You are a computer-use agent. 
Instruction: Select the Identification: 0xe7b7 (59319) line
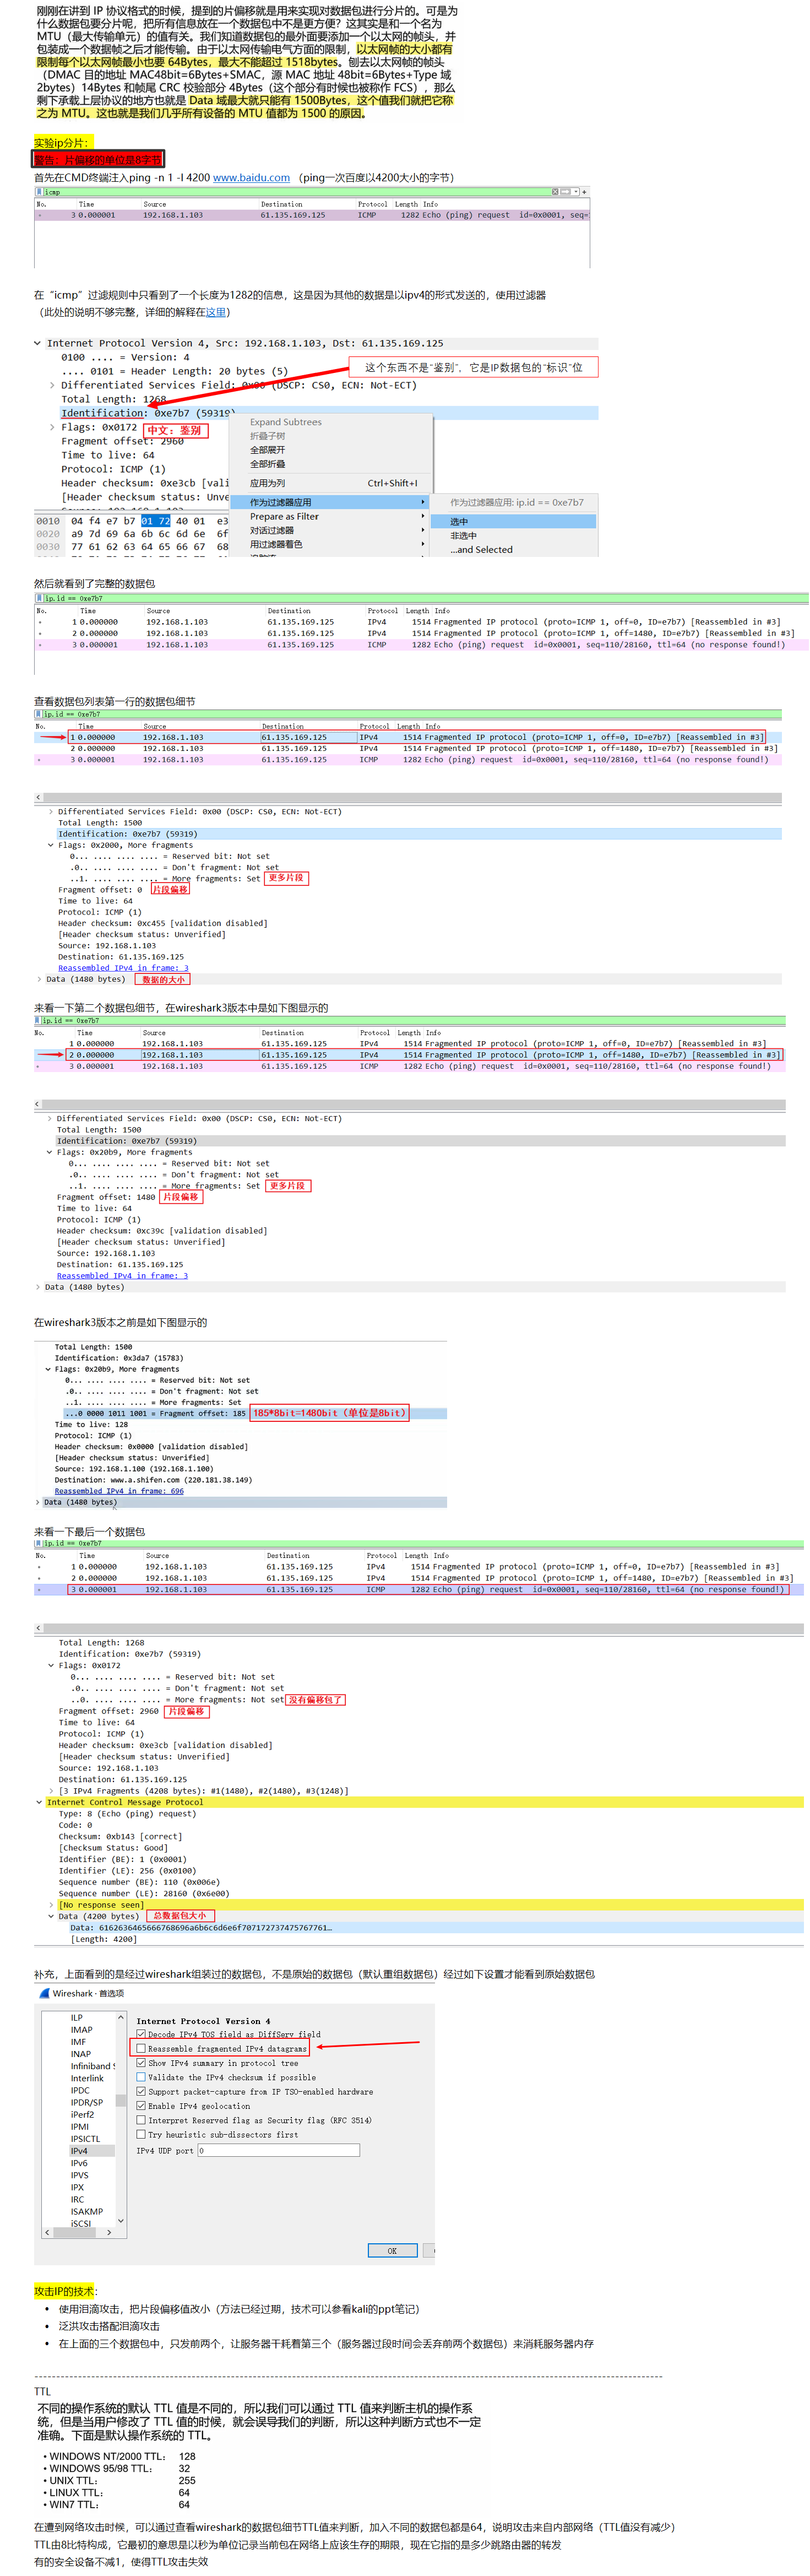147,413
